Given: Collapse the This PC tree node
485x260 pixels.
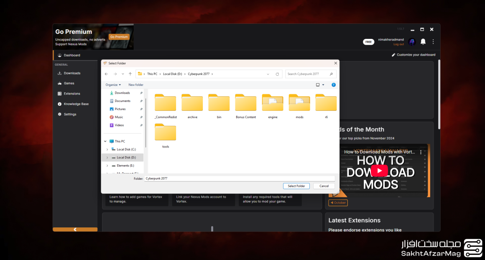Looking at the screenshot, I should (105, 141).
